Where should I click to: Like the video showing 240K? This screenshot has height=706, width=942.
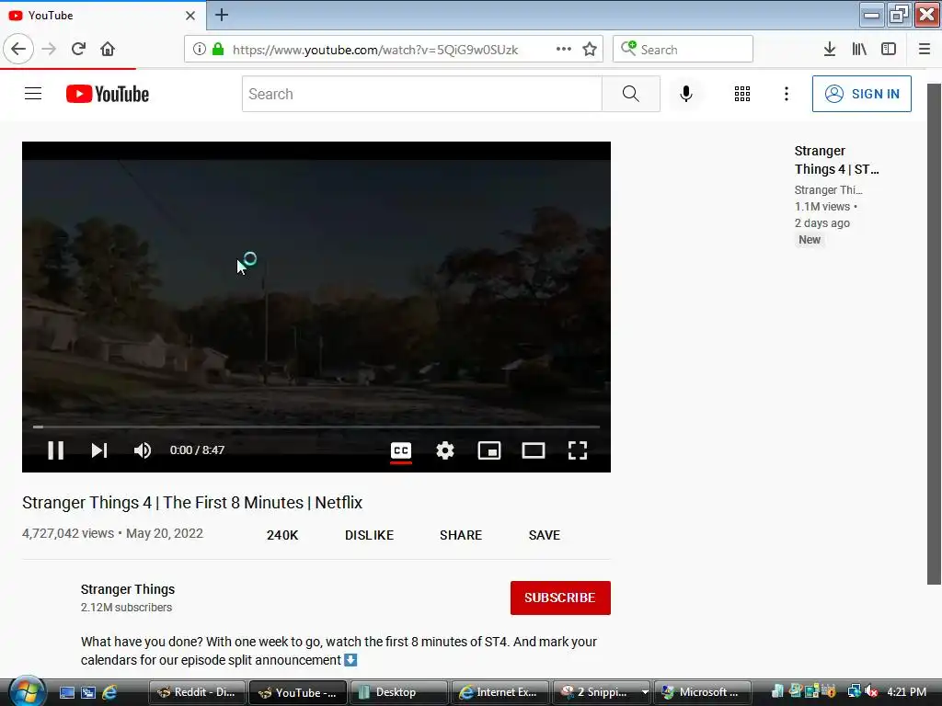coord(282,535)
